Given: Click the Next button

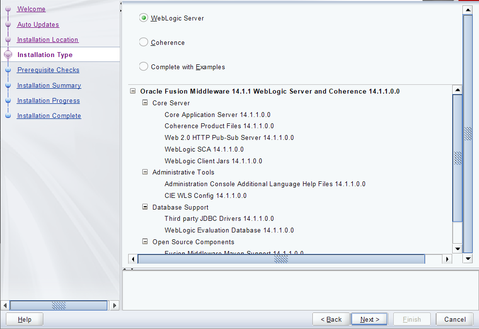Looking at the screenshot, I should point(369,319).
